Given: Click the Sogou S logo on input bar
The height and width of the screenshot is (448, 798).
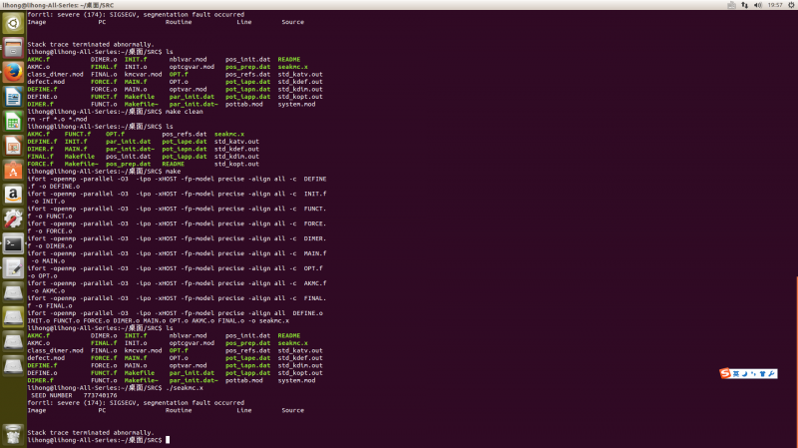Looking at the screenshot, I should [x=725, y=373].
